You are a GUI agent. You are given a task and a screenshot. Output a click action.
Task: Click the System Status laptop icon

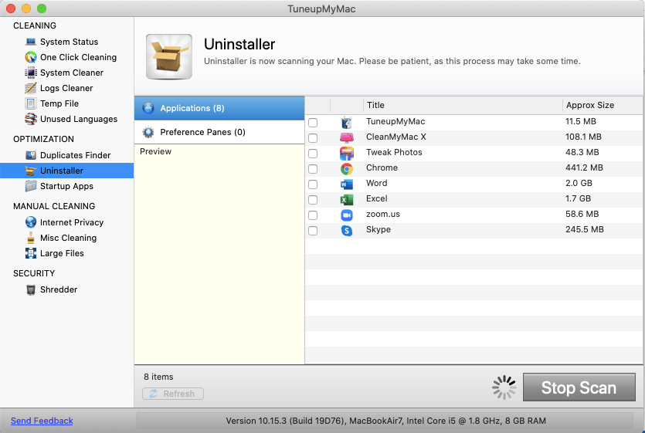[31, 42]
